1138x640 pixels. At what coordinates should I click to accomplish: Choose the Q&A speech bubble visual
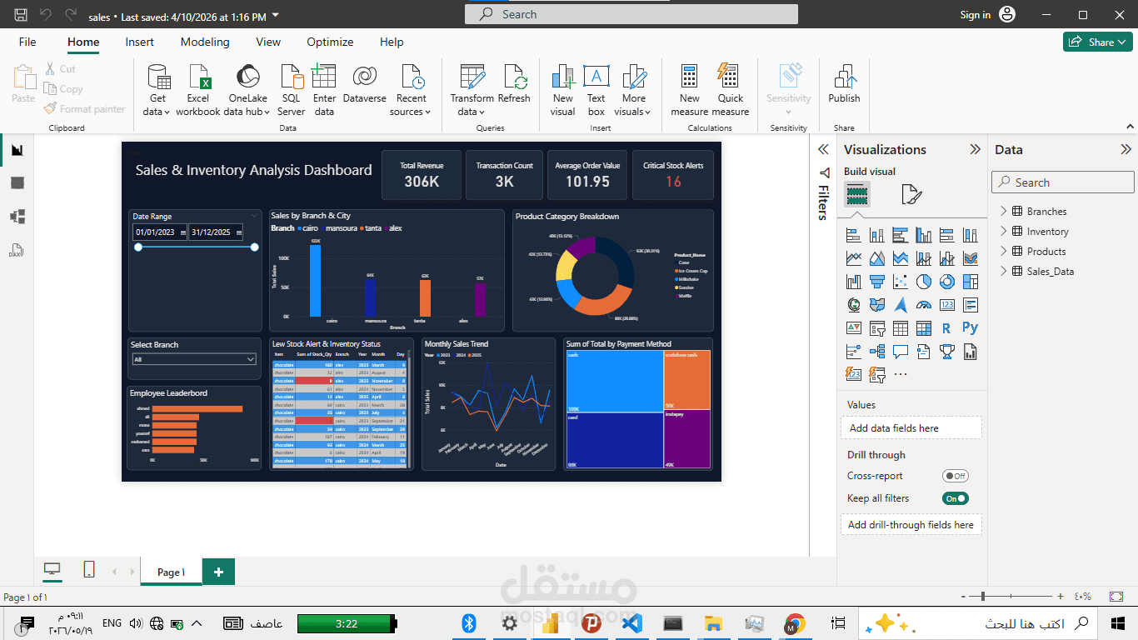click(900, 352)
